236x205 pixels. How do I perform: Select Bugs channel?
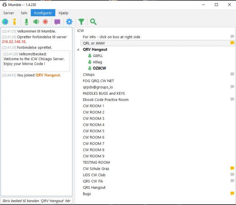[87, 194]
